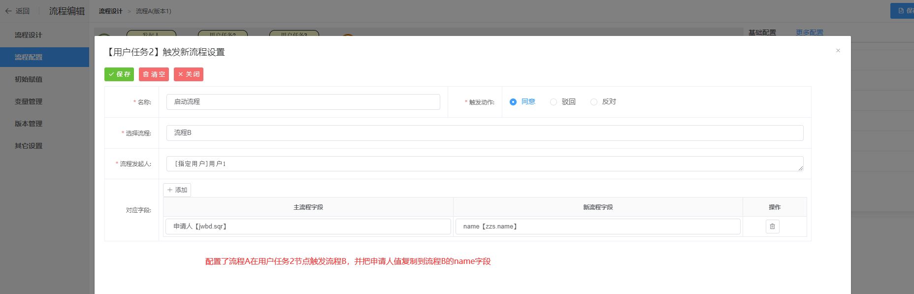Open 变量管理 in the left sidebar

(29, 101)
